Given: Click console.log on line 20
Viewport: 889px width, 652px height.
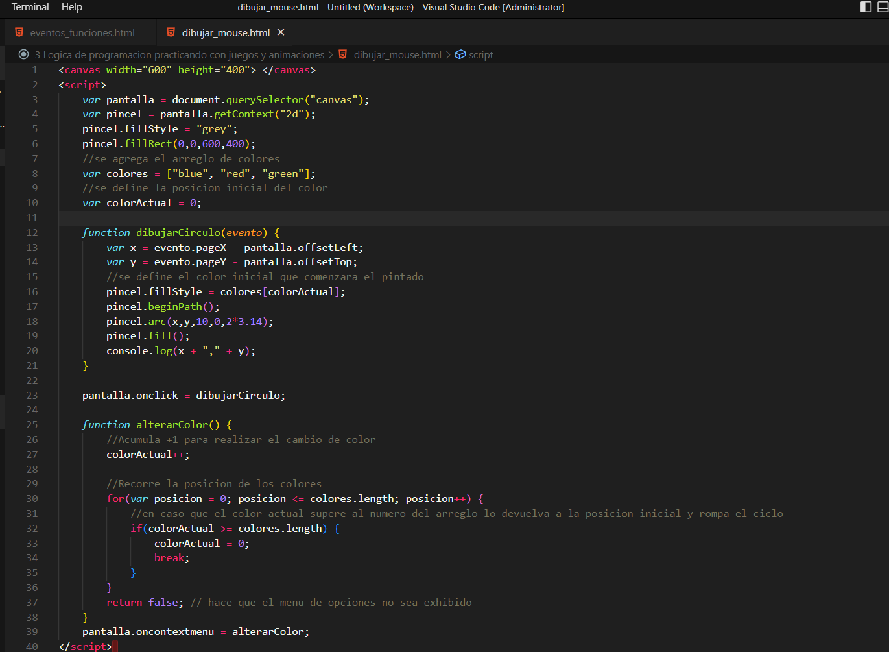Looking at the screenshot, I should point(139,351).
